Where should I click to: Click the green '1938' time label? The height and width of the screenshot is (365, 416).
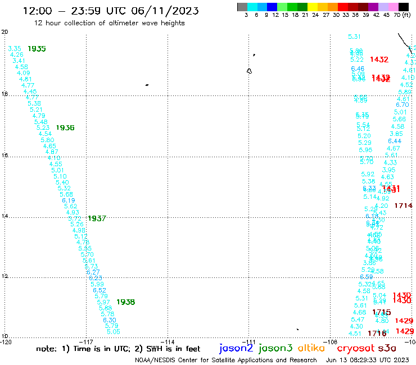126,302
